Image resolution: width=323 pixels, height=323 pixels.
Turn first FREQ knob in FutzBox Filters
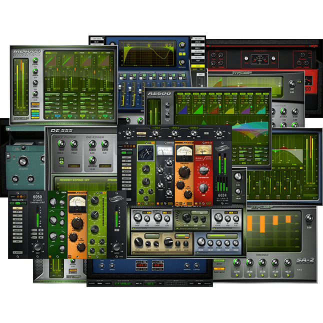(137, 217)
